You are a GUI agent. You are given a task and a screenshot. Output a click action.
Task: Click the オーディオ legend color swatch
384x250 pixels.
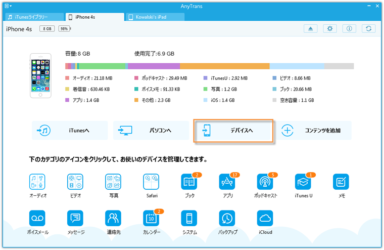67,78
